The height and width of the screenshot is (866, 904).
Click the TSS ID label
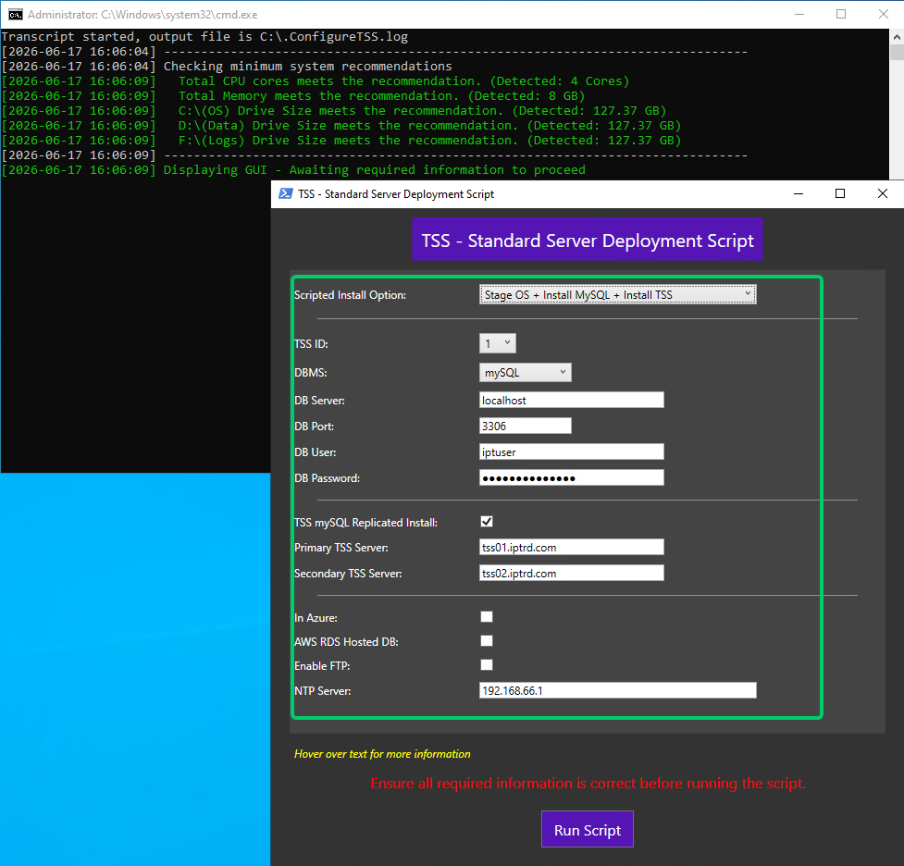pos(311,343)
